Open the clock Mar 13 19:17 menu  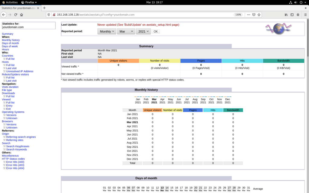coord(154,2)
